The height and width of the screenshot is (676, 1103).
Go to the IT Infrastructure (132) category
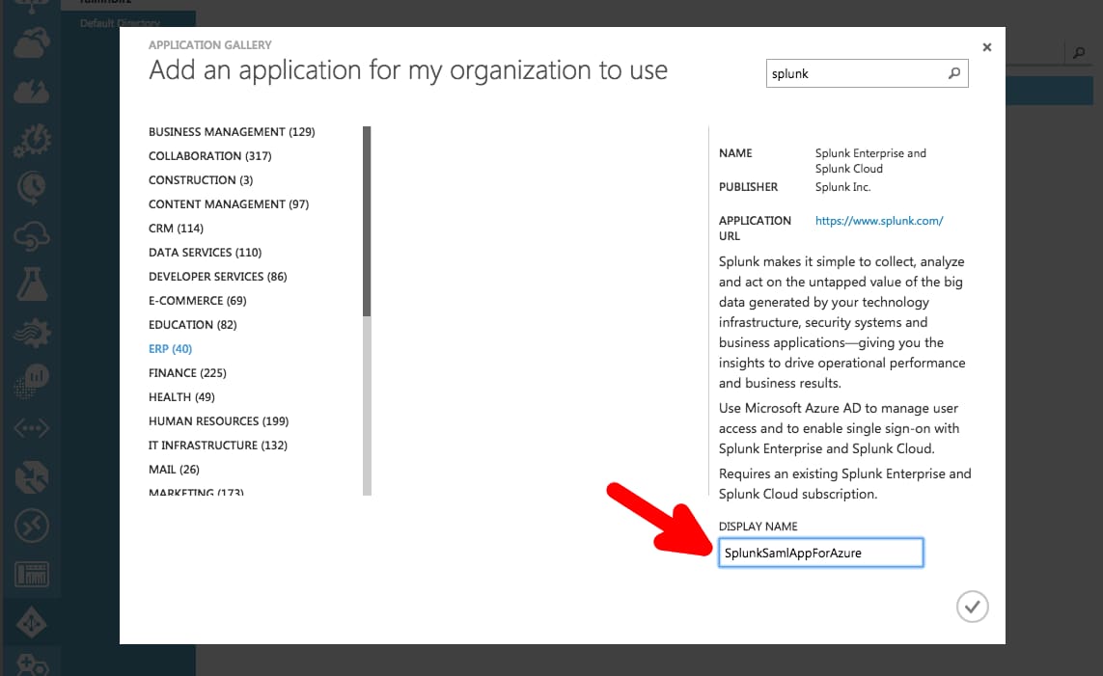tap(217, 445)
